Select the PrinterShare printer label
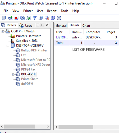This screenshot has width=119, height=133. [30, 79]
